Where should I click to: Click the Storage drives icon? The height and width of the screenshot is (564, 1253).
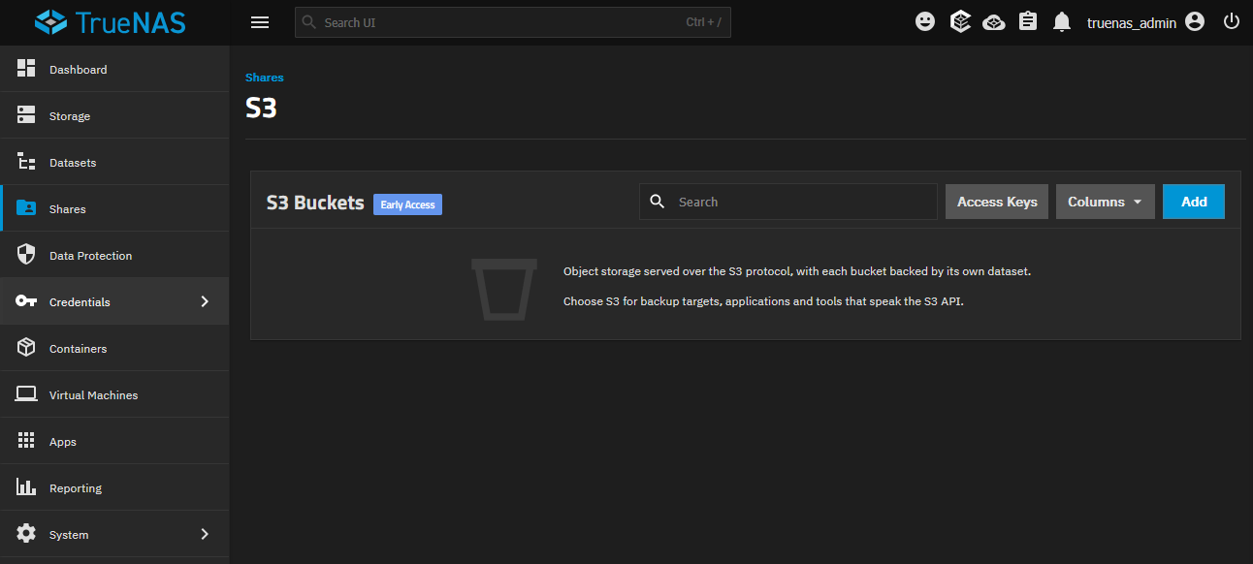tap(26, 115)
